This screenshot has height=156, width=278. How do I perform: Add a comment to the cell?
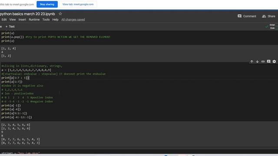[x=268, y=62]
